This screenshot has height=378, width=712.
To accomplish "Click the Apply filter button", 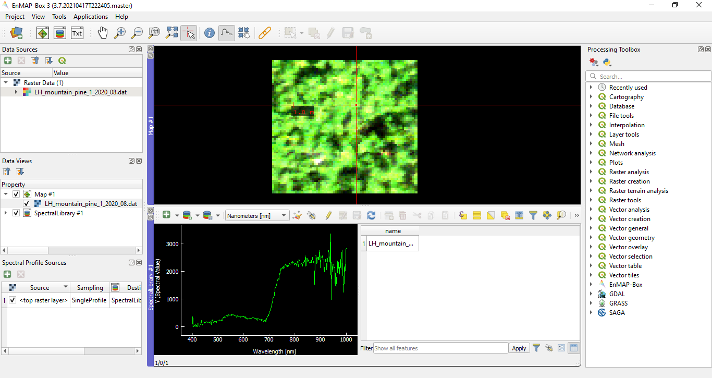I will coord(519,348).
